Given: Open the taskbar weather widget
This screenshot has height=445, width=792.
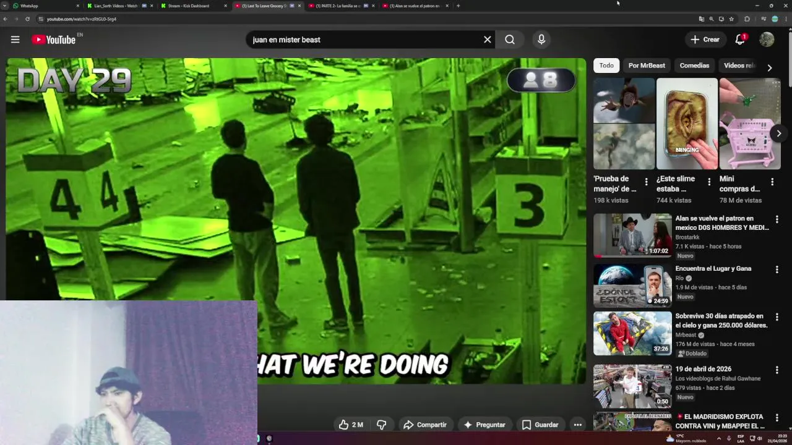Looking at the screenshot, I should pos(687,438).
